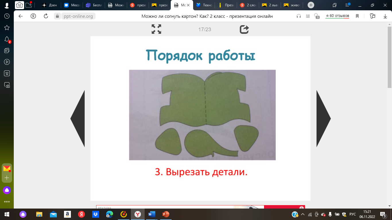Close the active Мо presentation tab
Viewport: 392px width, 220px height.
pyautogui.click(x=188, y=5)
